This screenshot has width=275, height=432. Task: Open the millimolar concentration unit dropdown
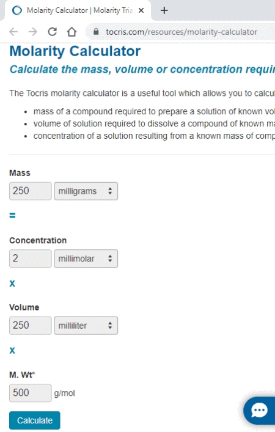[86, 258]
